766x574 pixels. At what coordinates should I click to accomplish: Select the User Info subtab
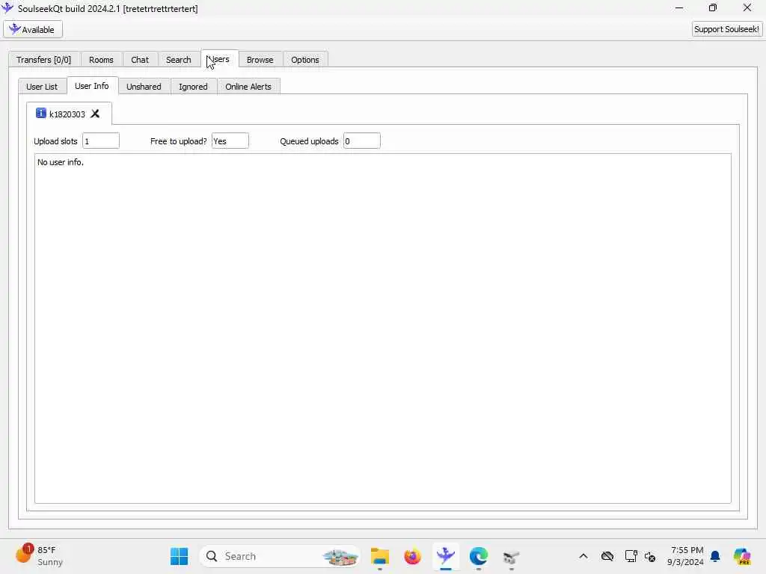[92, 85]
